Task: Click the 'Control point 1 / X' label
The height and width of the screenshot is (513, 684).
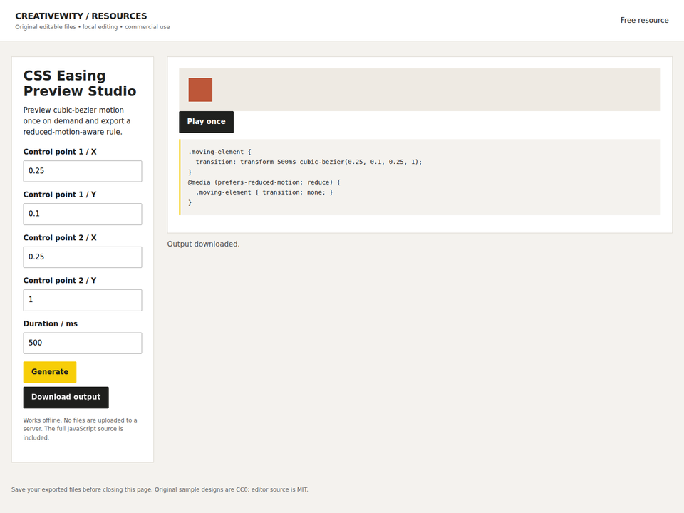Action: click(x=60, y=152)
